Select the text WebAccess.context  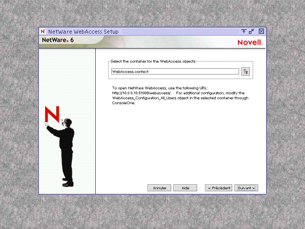click(x=131, y=71)
